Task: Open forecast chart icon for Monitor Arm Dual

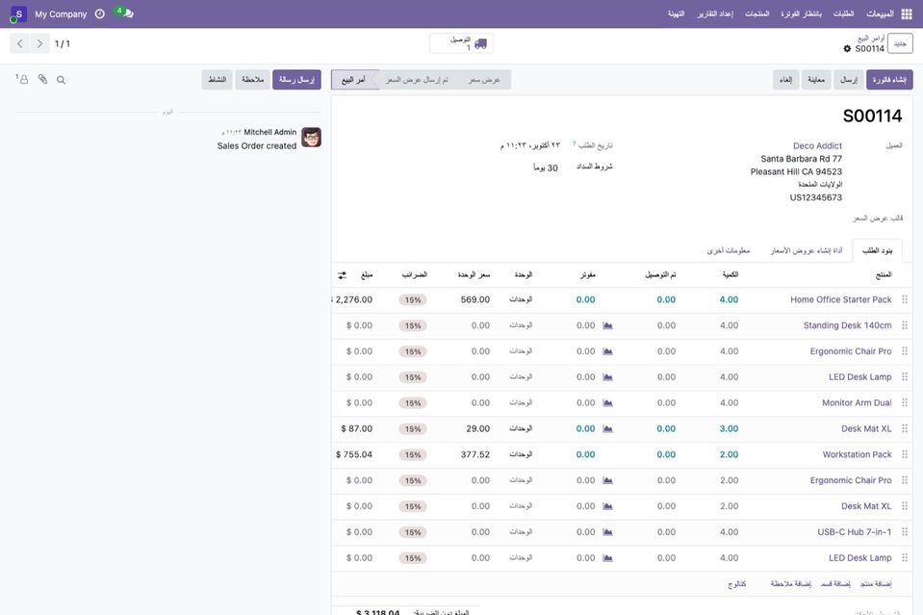Action: tap(607, 403)
